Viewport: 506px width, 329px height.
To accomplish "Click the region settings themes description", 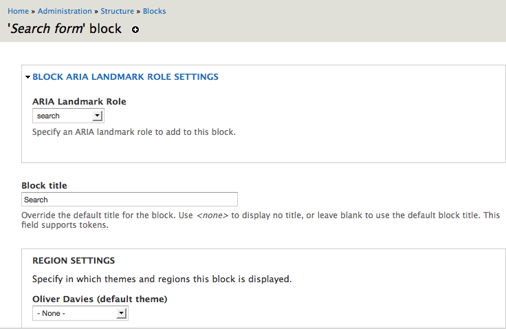I will coord(162,279).
